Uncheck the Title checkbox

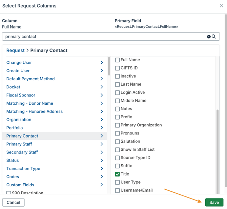click(118, 174)
